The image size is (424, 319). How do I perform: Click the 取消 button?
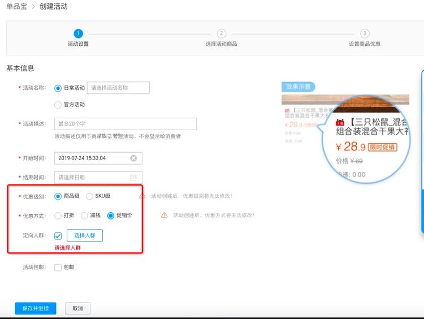click(x=77, y=308)
